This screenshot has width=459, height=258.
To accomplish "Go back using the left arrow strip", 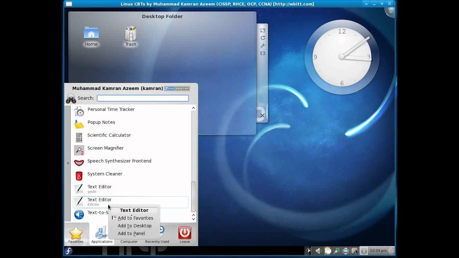I will 68,163.
